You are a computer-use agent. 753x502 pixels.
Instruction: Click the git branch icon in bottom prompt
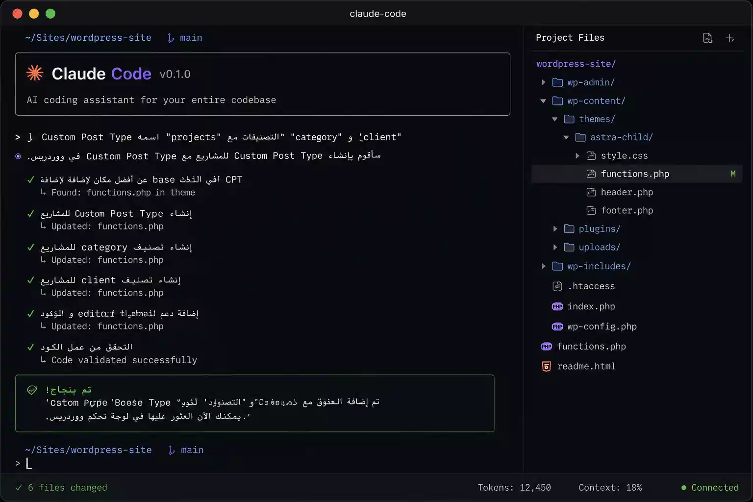(171, 450)
